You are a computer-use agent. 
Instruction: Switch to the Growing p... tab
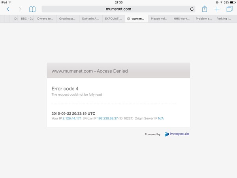[x=68, y=19]
